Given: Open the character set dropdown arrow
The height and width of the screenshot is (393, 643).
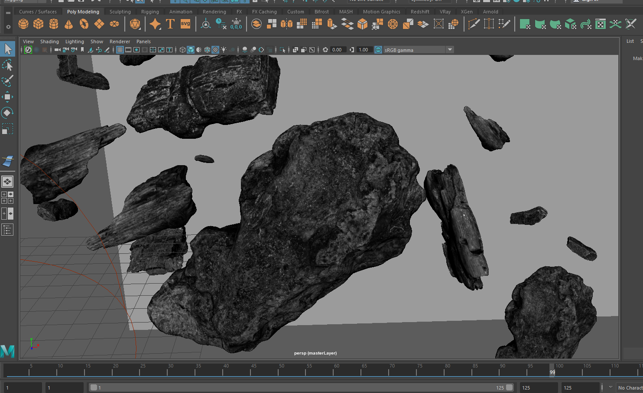Looking at the screenshot, I should [610, 387].
